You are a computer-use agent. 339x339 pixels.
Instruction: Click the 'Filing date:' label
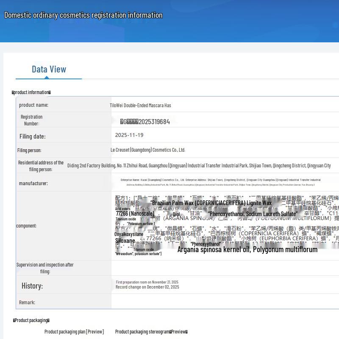click(33, 136)
